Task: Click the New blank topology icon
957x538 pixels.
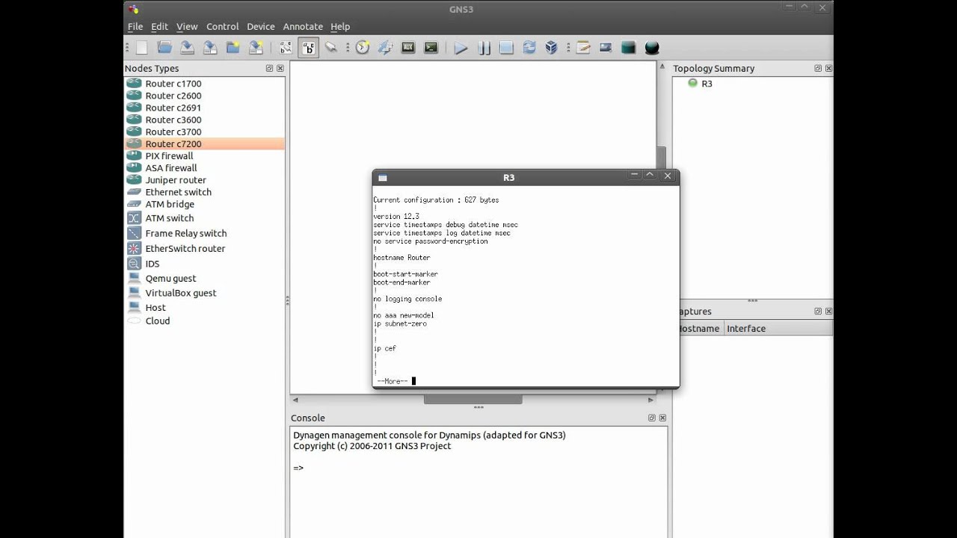Action: click(141, 48)
